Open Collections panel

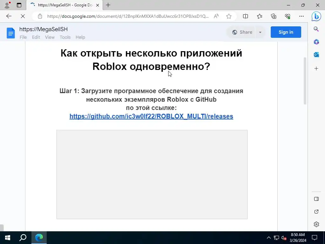point(274,16)
